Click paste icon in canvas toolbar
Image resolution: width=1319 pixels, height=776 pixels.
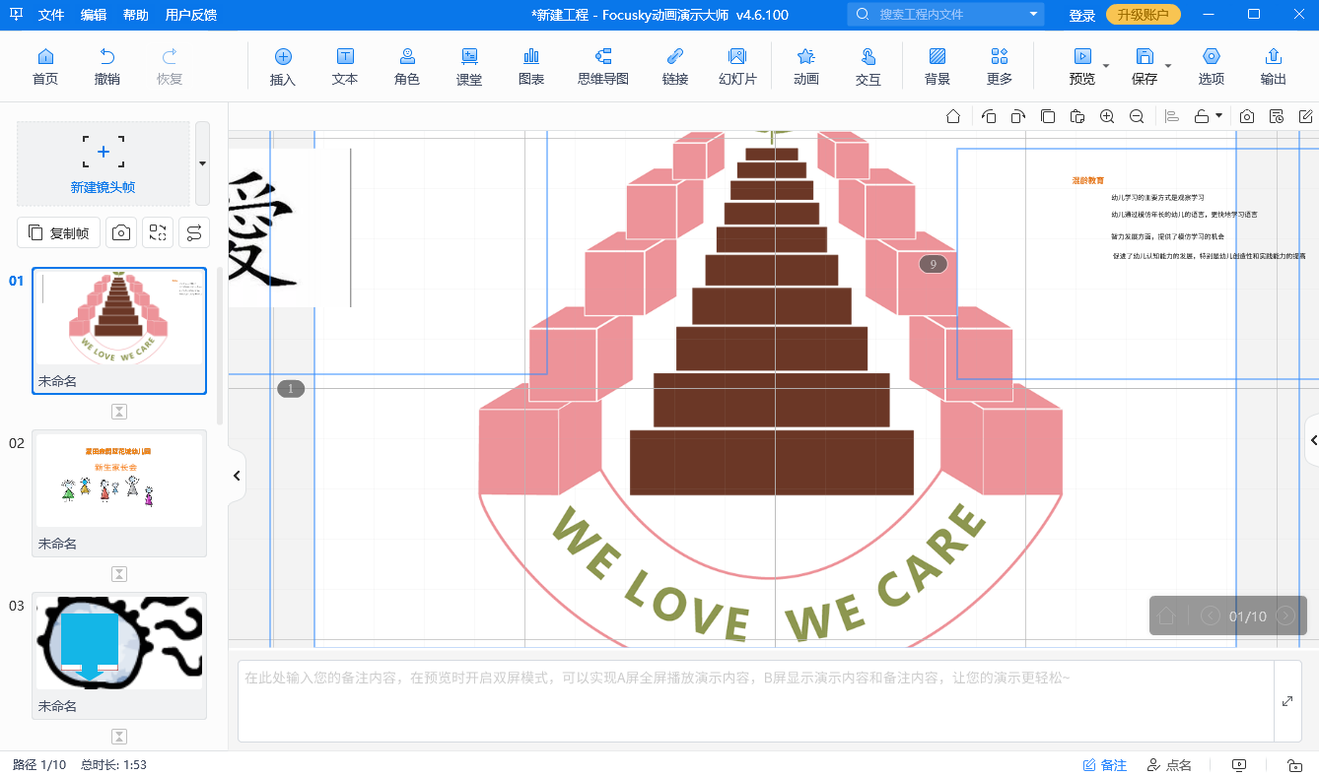point(1077,116)
